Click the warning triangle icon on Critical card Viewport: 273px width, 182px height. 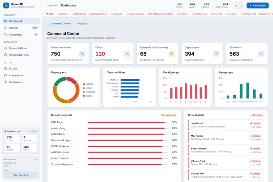pos(127,54)
